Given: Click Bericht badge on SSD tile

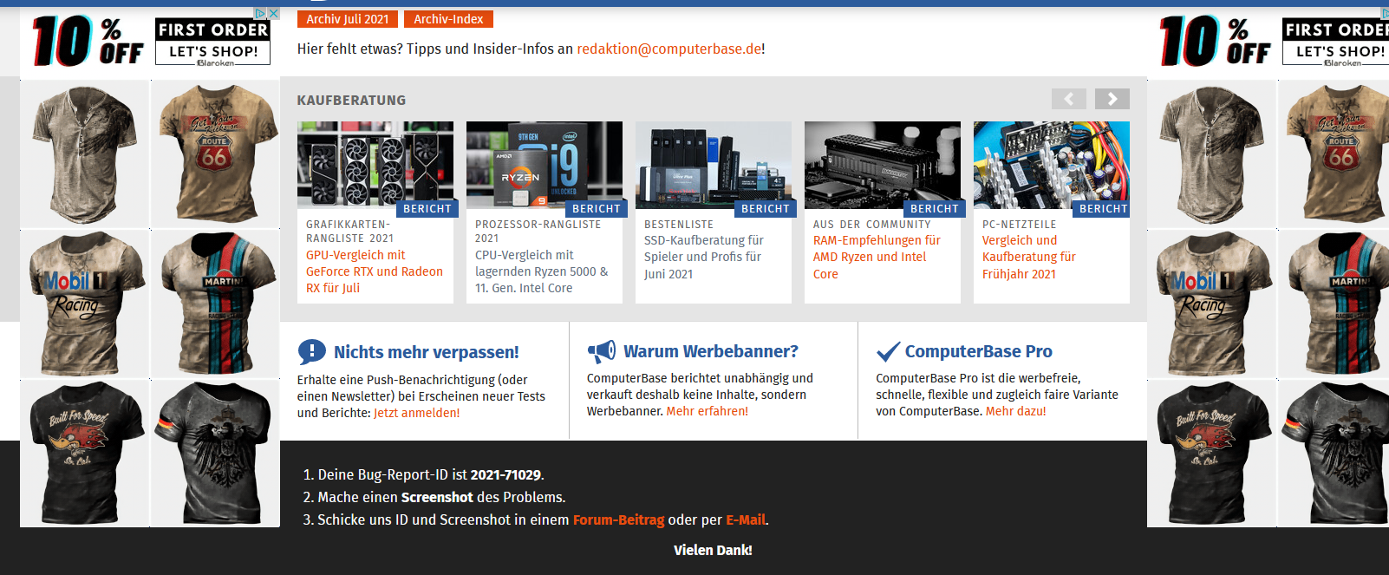Looking at the screenshot, I should [x=766, y=208].
